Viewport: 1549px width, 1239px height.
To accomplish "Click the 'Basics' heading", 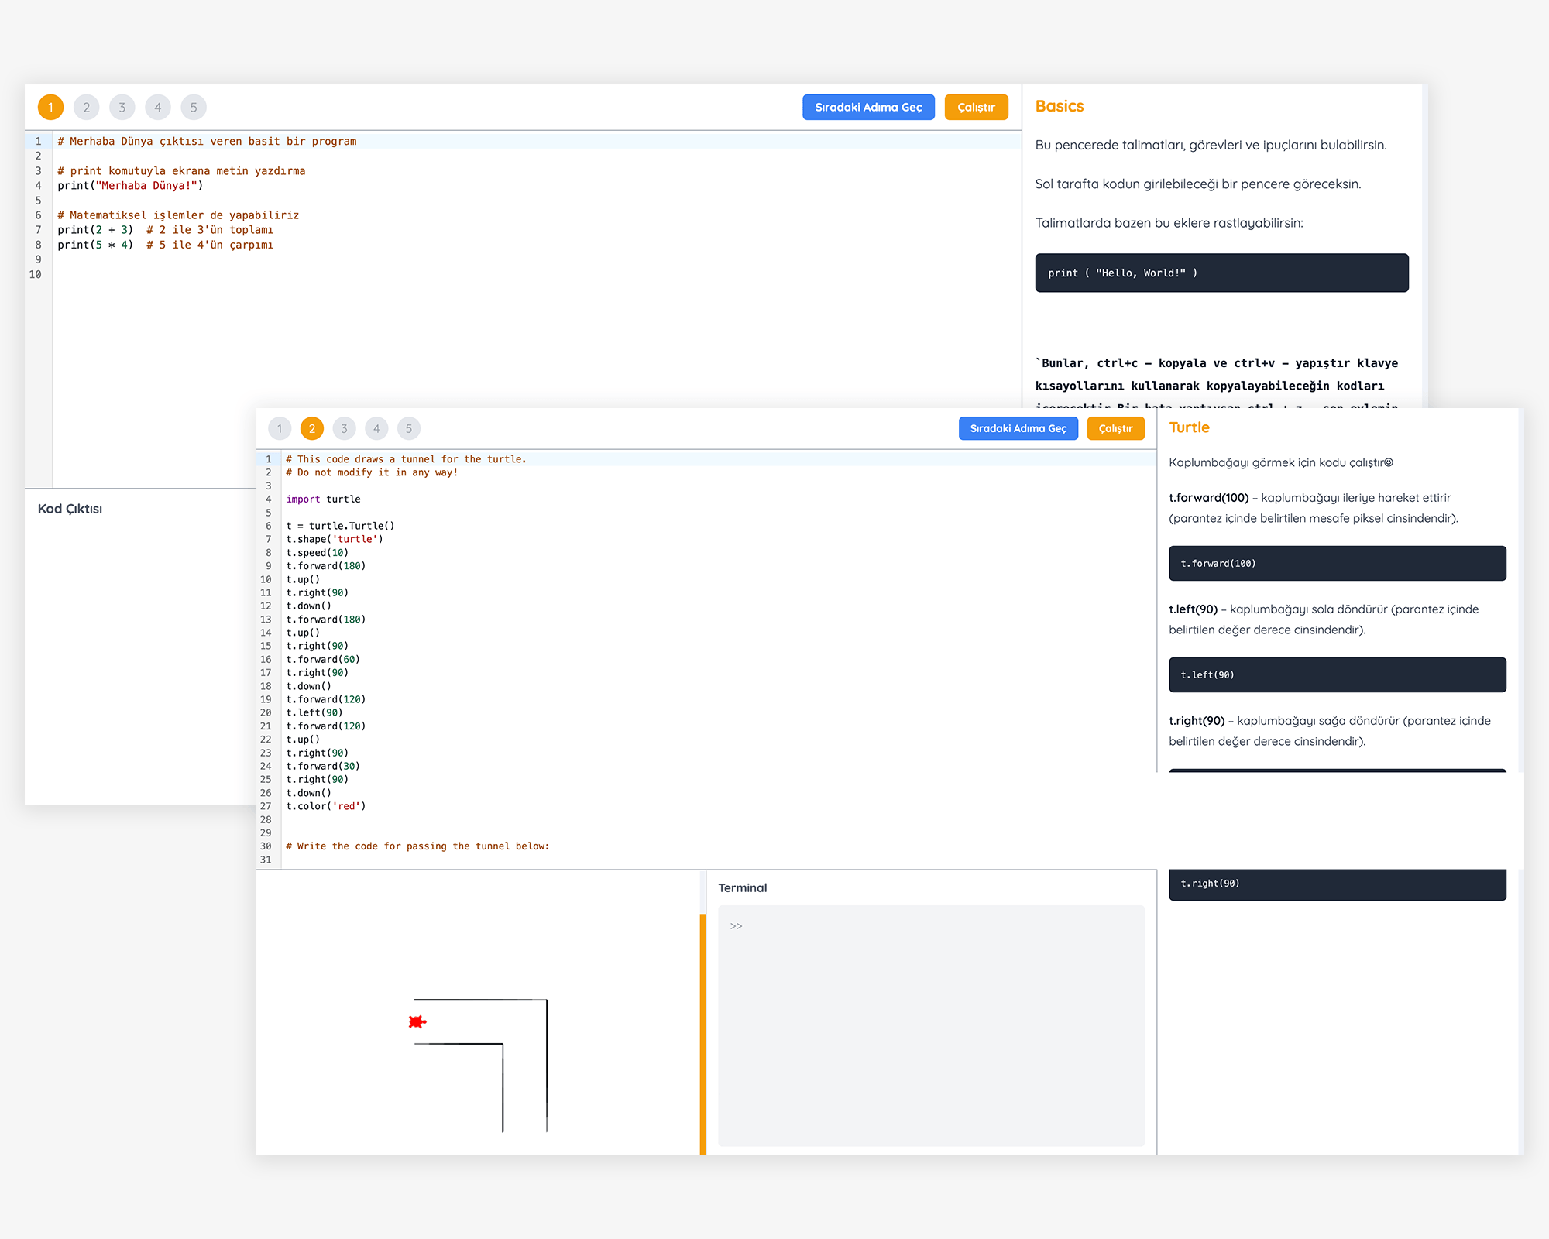I will click(1059, 106).
